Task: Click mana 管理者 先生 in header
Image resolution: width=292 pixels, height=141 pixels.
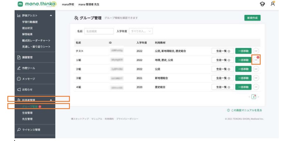Action: pyautogui.click(x=89, y=4)
